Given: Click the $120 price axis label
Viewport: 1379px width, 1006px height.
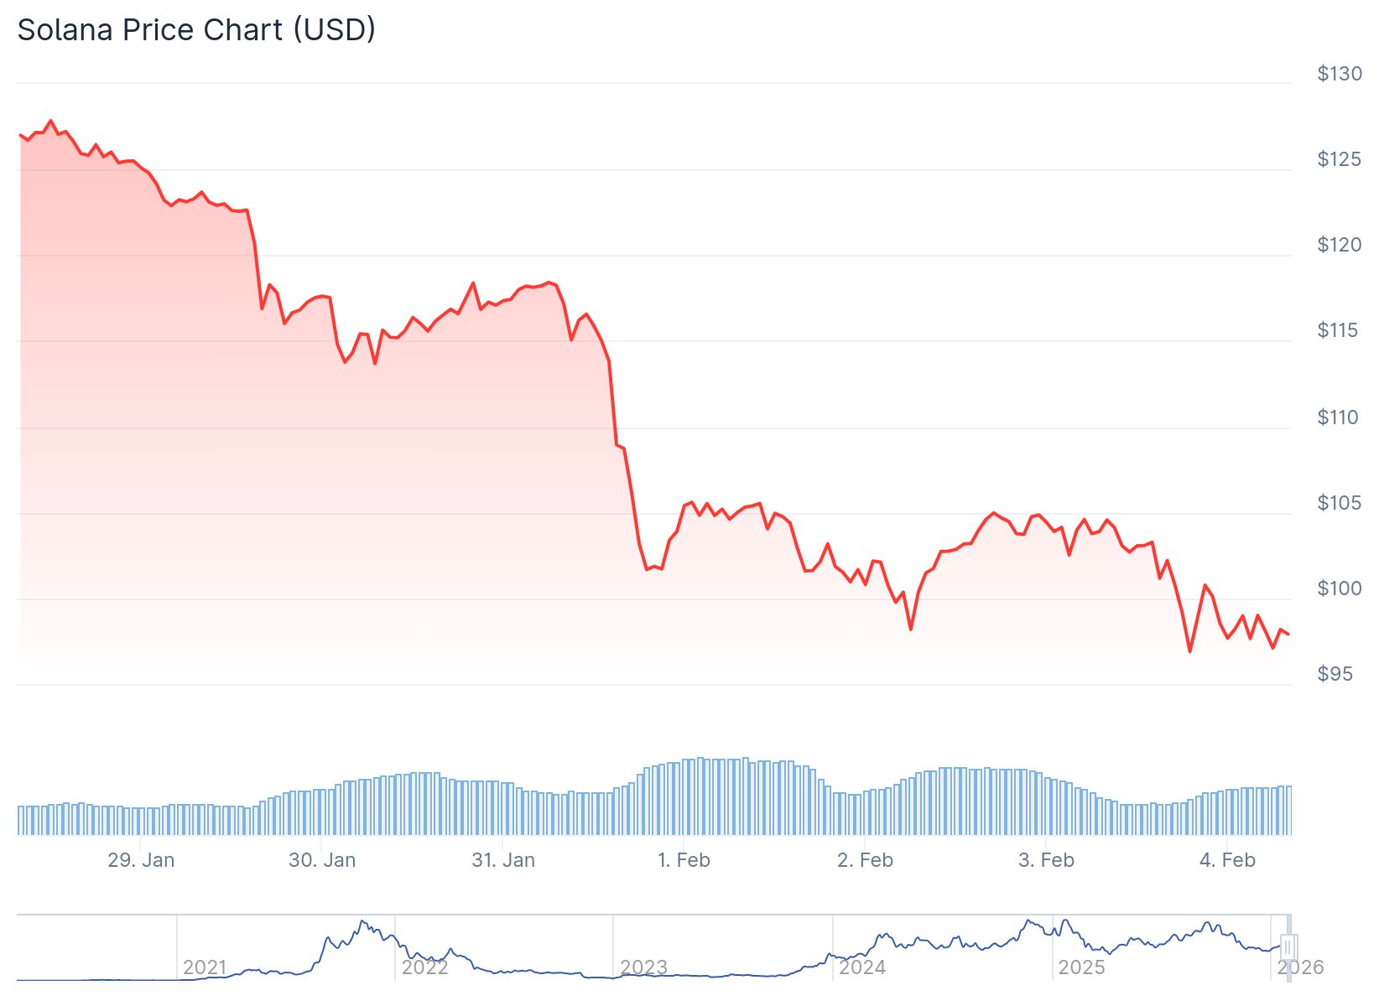Looking at the screenshot, I should tap(1339, 245).
